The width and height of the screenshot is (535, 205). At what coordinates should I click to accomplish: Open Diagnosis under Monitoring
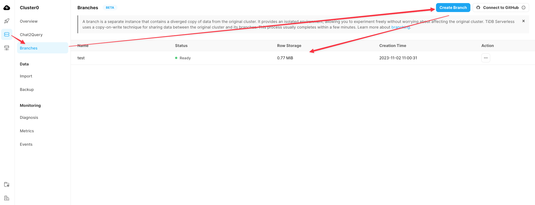pos(29,117)
